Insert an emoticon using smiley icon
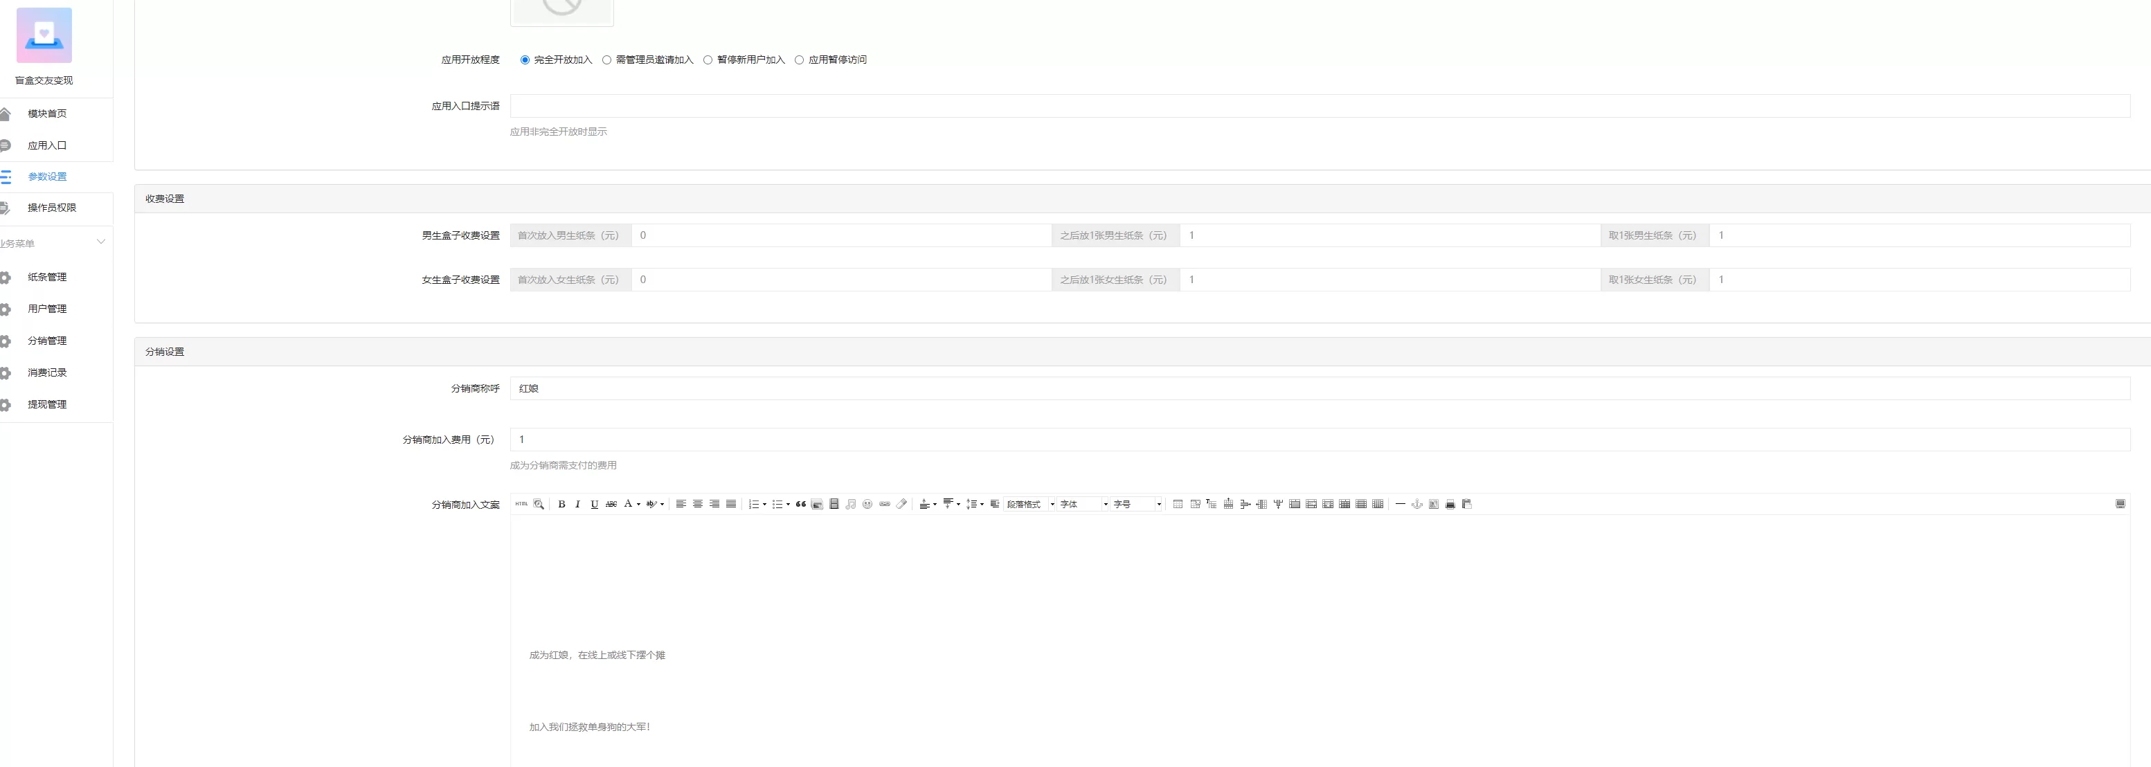The image size is (2151, 767). pyautogui.click(x=867, y=504)
